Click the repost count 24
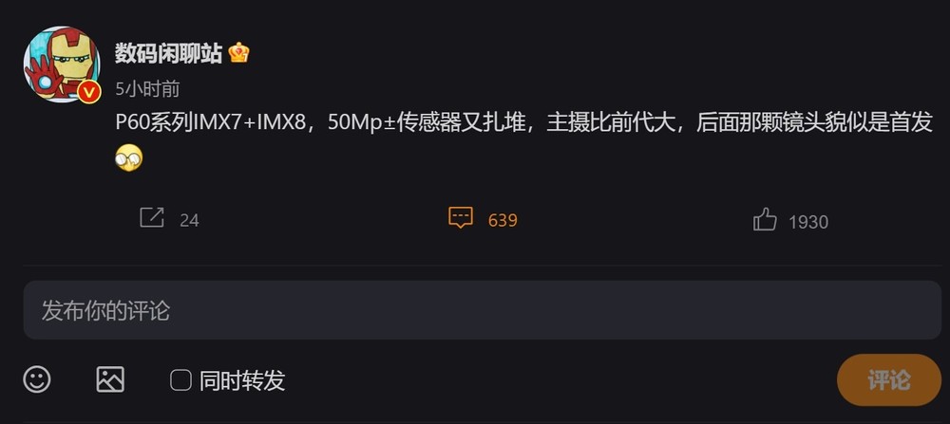This screenshot has width=950, height=424. pos(190,221)
